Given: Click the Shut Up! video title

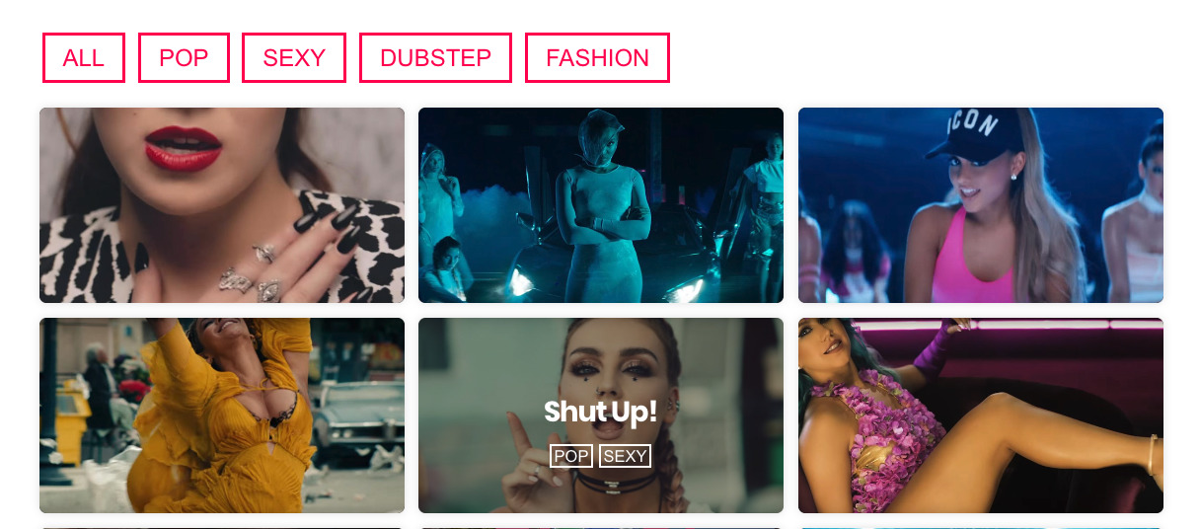Looking at the screenshot, I should coord(600,413).
